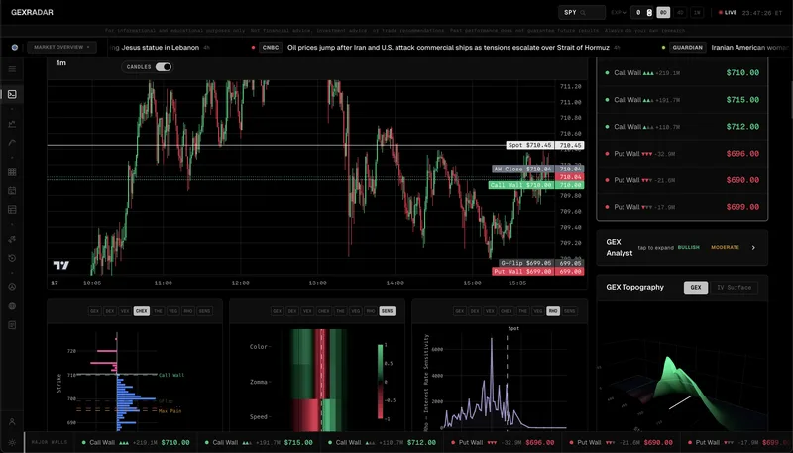Click the red LIVE indicator

728,13
